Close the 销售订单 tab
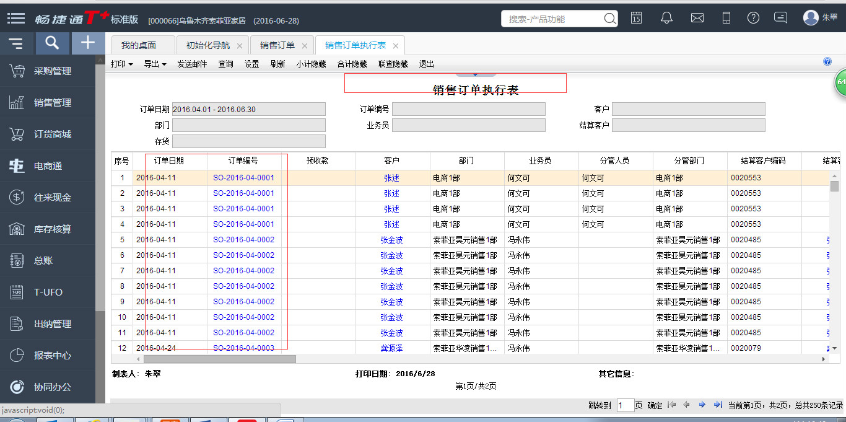Viewport: 846px width, 422px height. click(305, 46)
